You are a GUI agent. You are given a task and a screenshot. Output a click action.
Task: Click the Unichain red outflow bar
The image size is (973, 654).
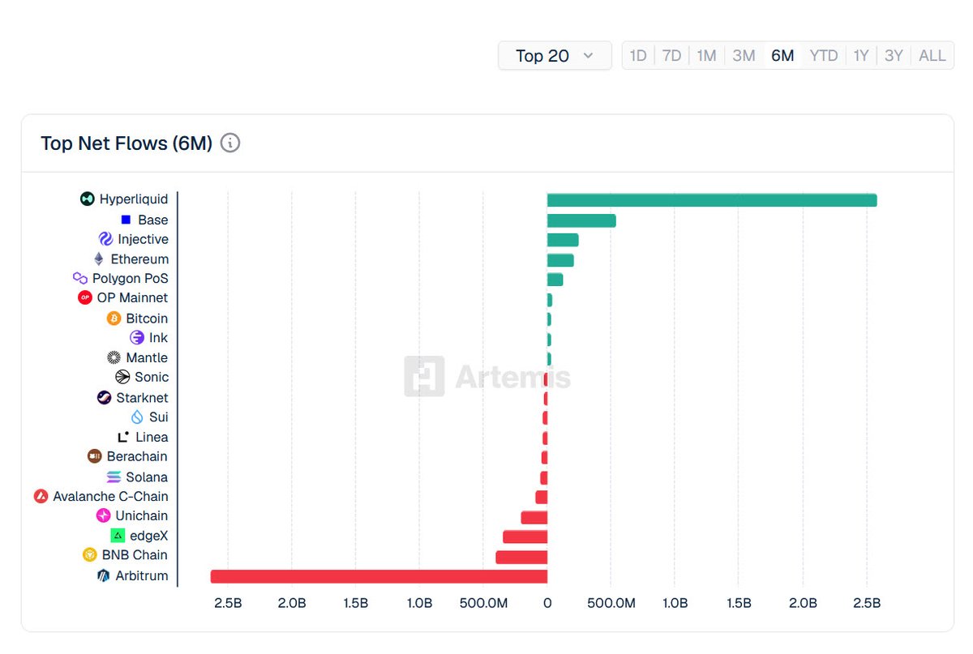pyautogui.click(x=534, y=517)
